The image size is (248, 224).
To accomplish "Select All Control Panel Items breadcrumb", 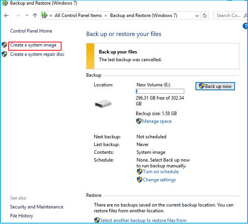I will 78,16.
